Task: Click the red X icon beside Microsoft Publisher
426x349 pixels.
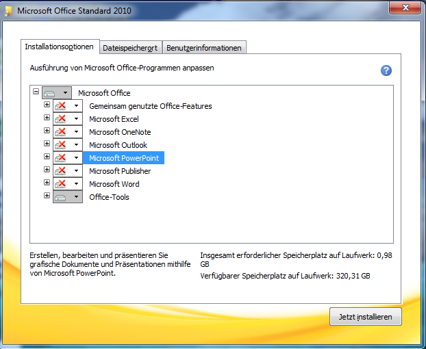Action: coord(62,171)
